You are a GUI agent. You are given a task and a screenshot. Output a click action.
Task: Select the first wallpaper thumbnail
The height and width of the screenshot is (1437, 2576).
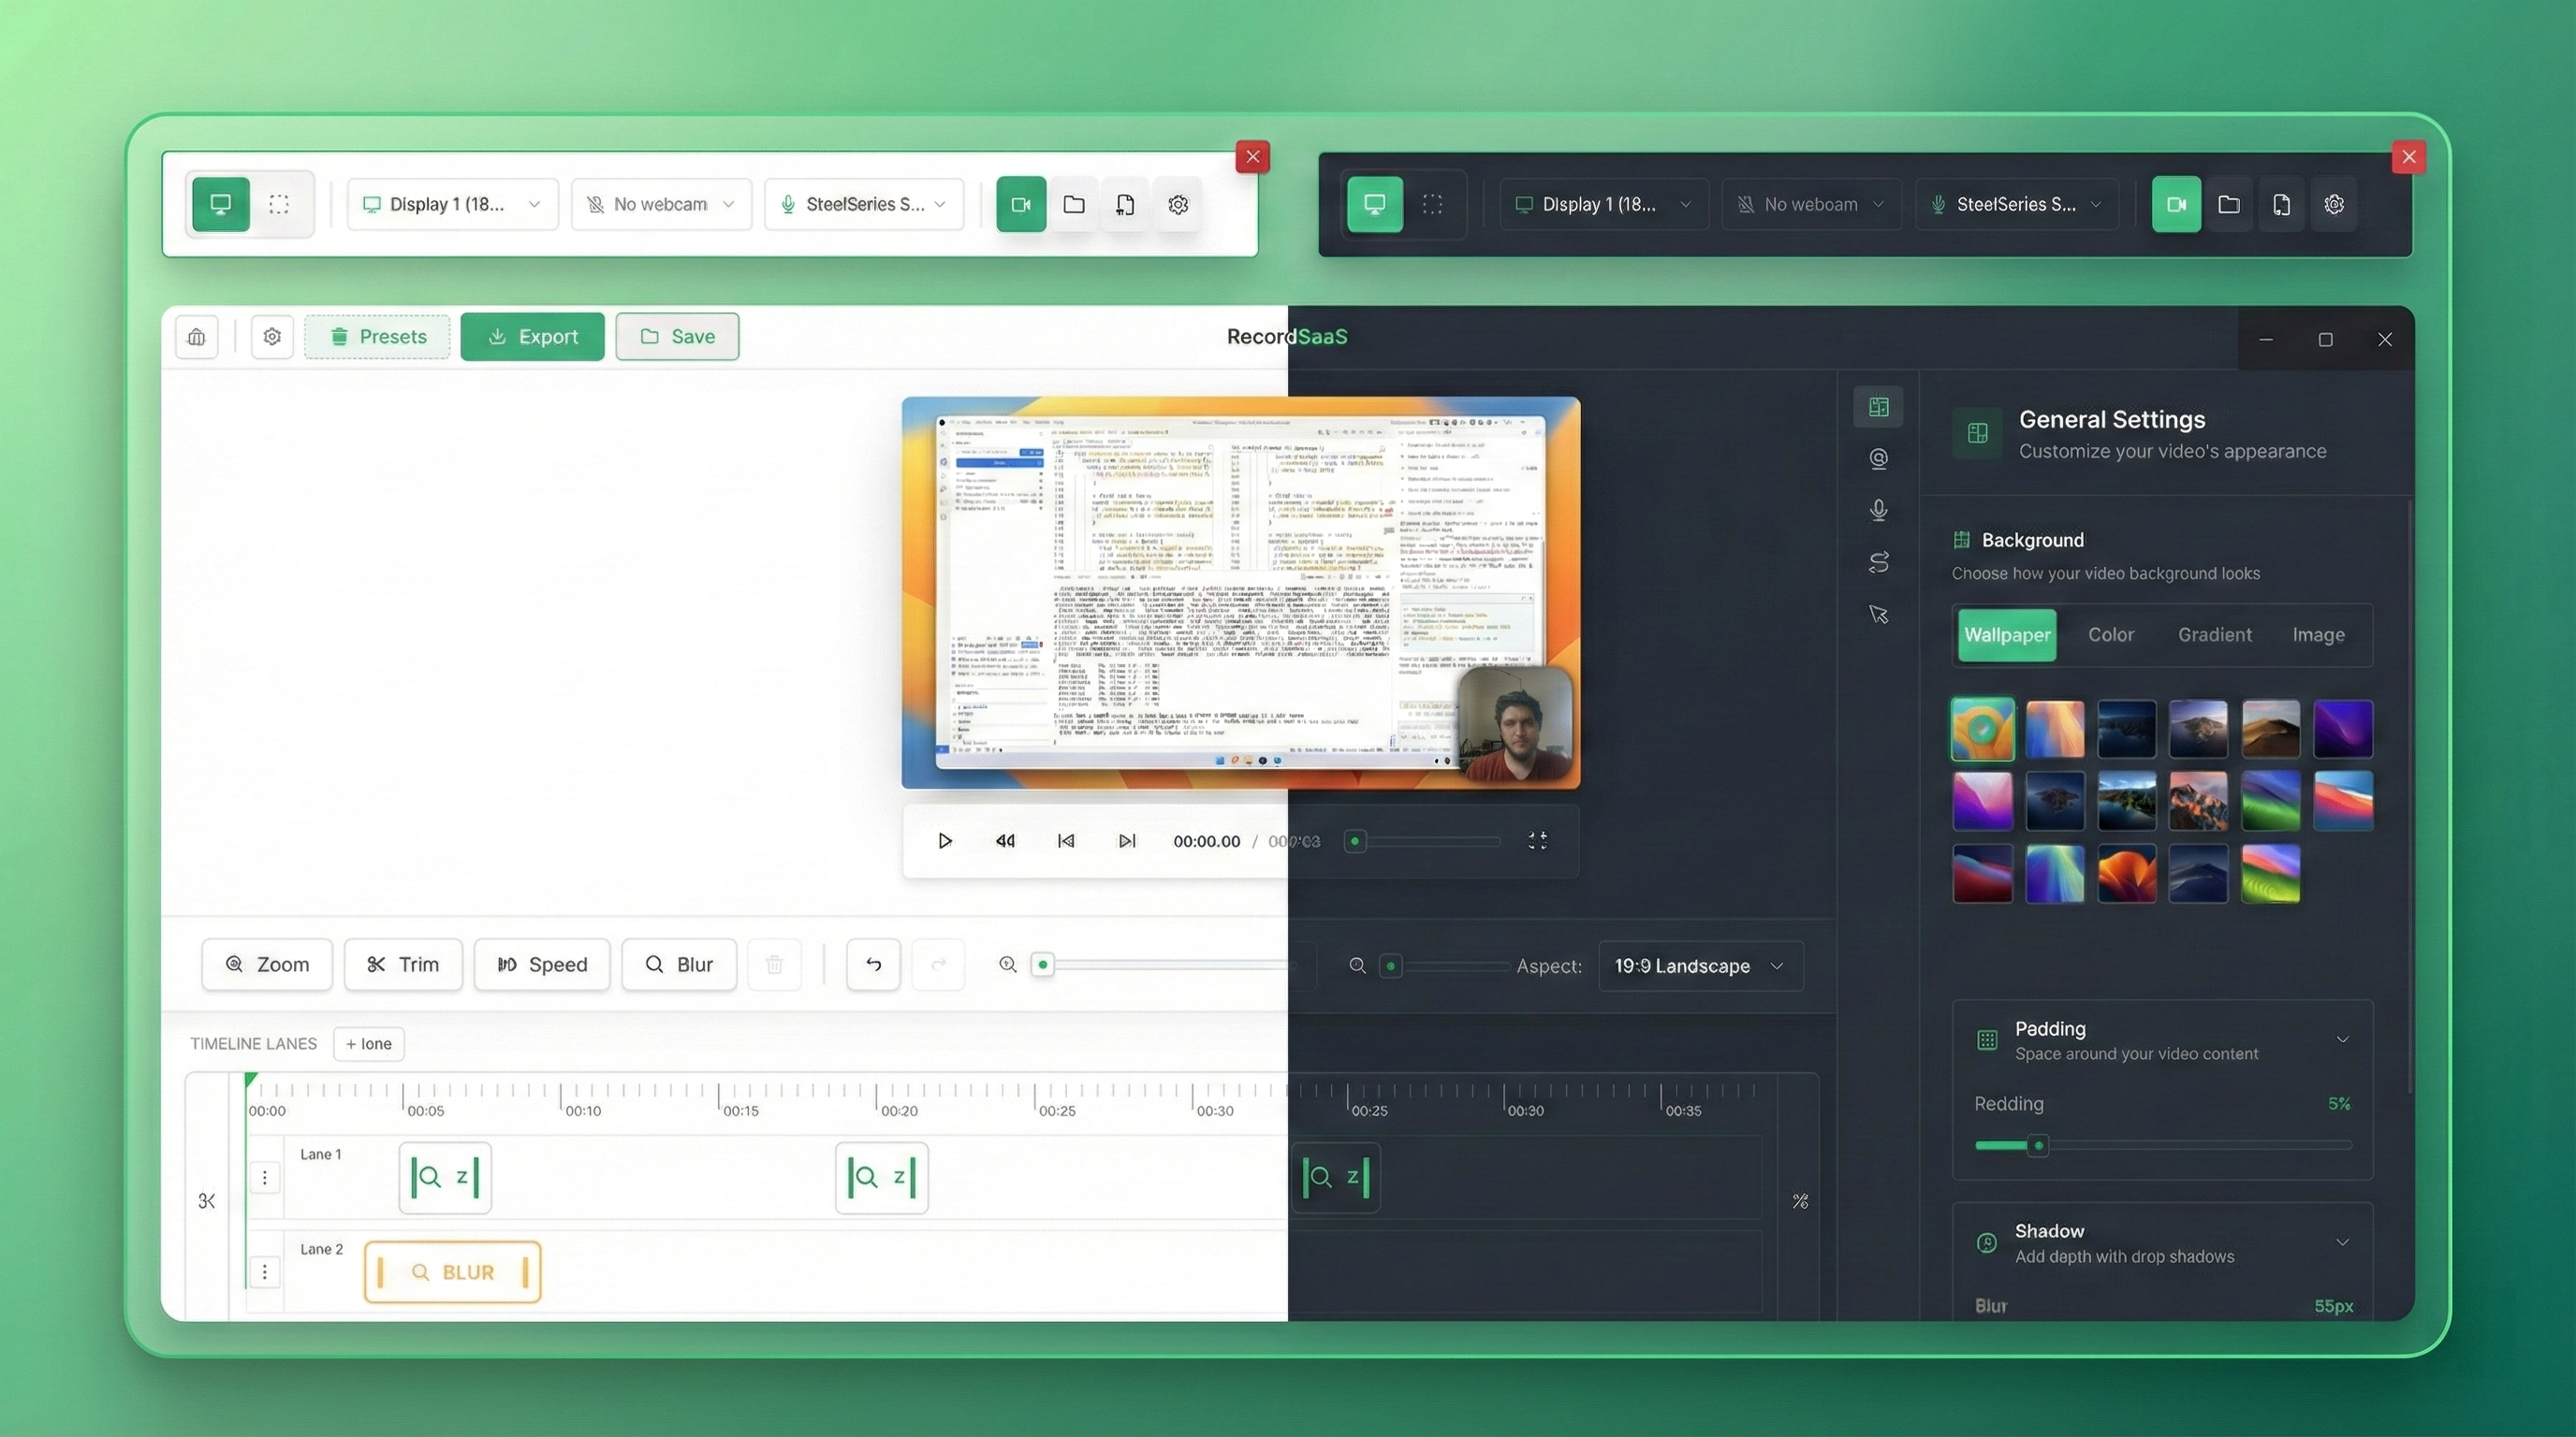[1982, 729]
